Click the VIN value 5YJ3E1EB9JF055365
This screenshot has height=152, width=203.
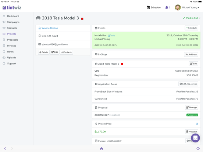[186, 71]
